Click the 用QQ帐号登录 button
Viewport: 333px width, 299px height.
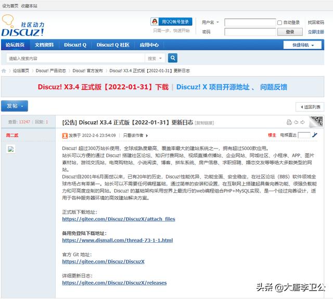171,22
